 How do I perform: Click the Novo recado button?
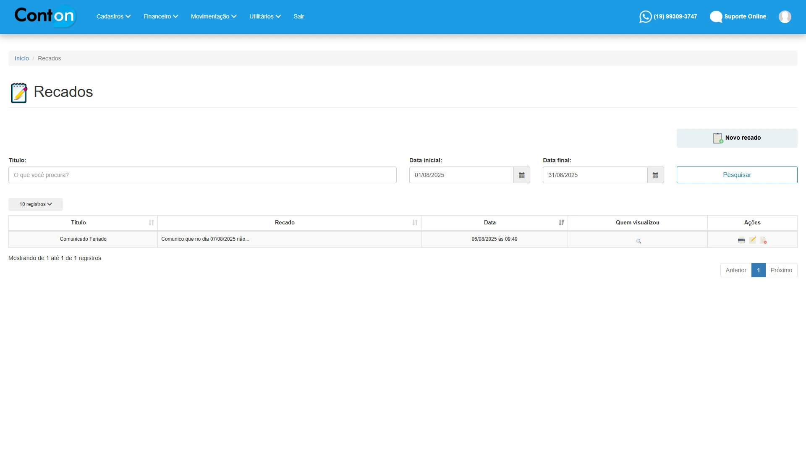(x=737, y=138)
